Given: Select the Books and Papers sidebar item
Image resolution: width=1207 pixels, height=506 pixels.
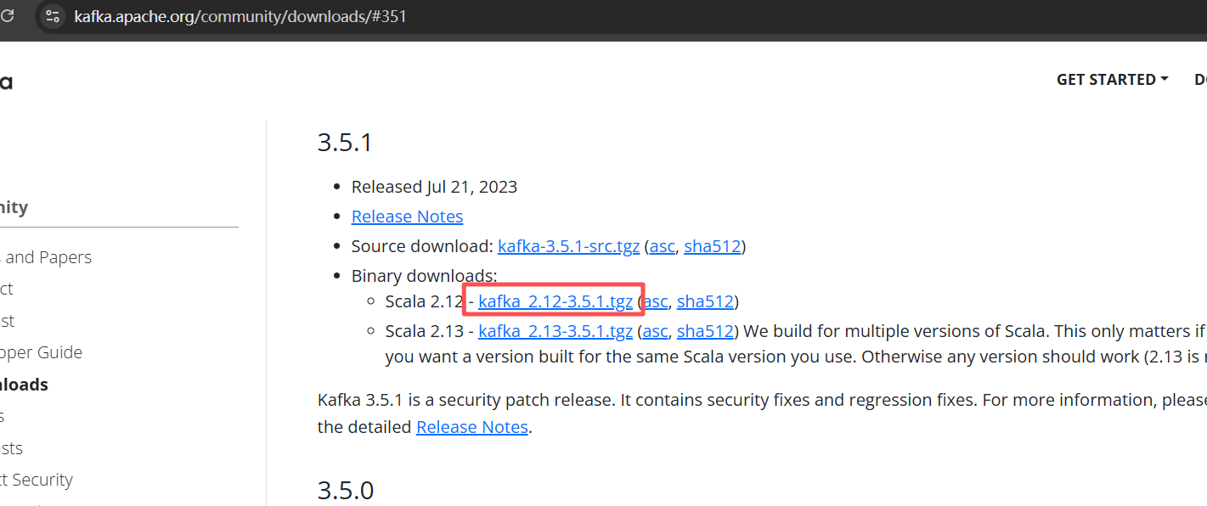Looking at the screenshot, I should [x=46, y=257].
